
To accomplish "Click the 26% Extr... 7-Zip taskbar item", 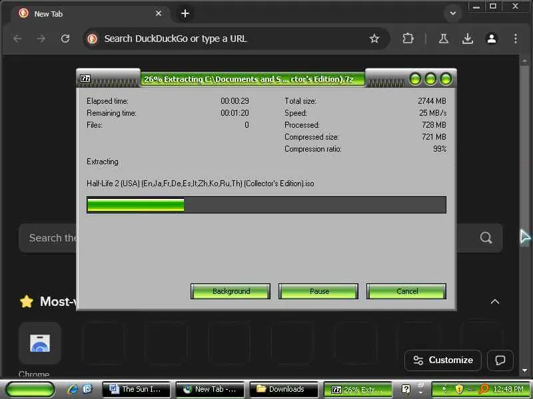I will tap(358, 390).
